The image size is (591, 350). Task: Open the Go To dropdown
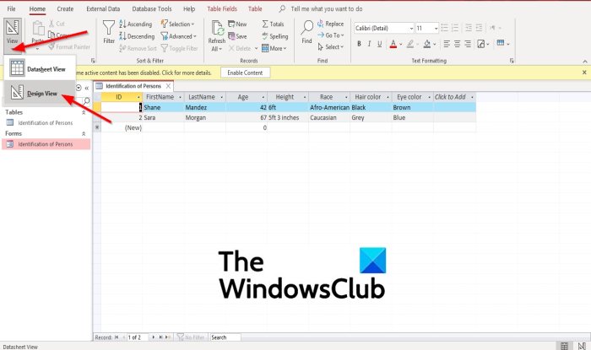(x=331, y=35)
